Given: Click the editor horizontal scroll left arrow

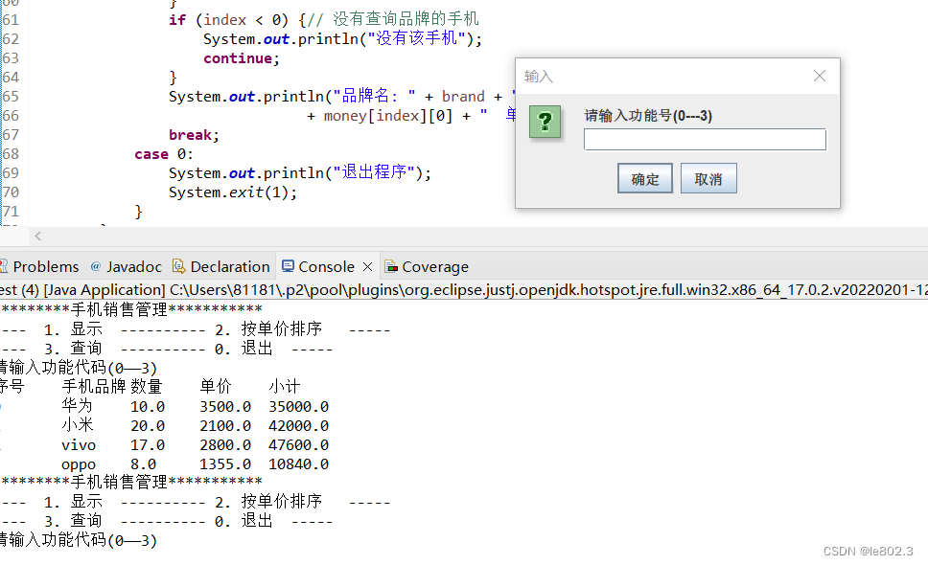Looking at the screenshot, I should 38,236.
